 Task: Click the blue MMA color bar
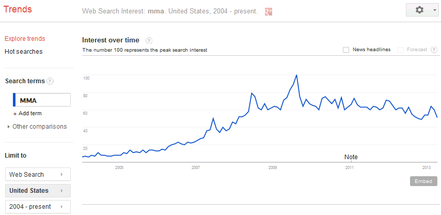[14, 100]
